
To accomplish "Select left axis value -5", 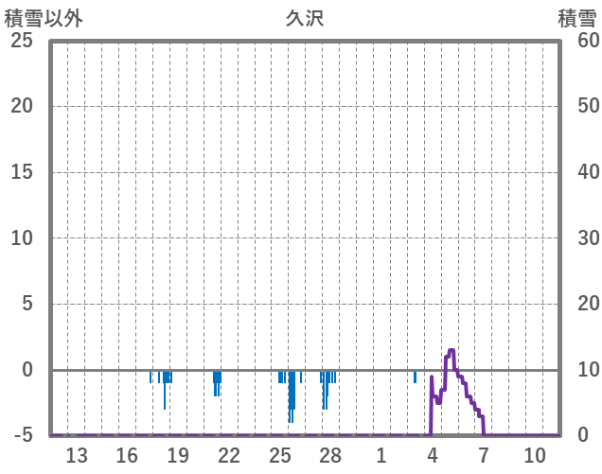I will point(21,435).
